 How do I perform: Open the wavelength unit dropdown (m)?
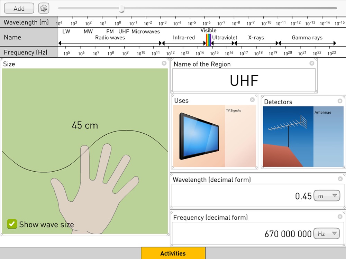click(x=327, y=195)
